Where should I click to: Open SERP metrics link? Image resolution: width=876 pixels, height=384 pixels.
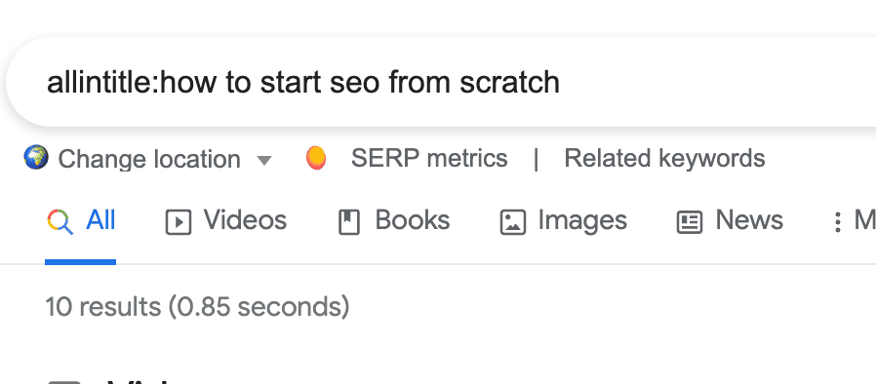[429, 159]
